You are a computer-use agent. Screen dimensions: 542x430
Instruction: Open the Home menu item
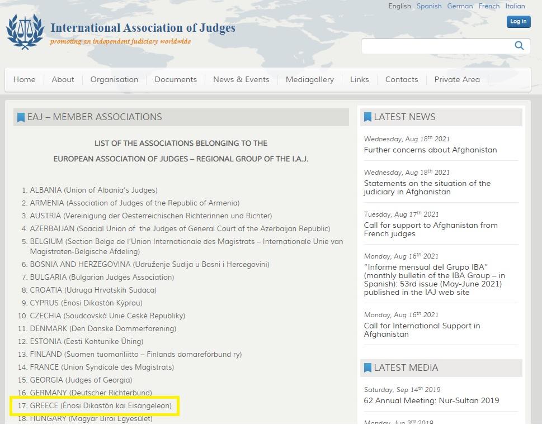24,79
